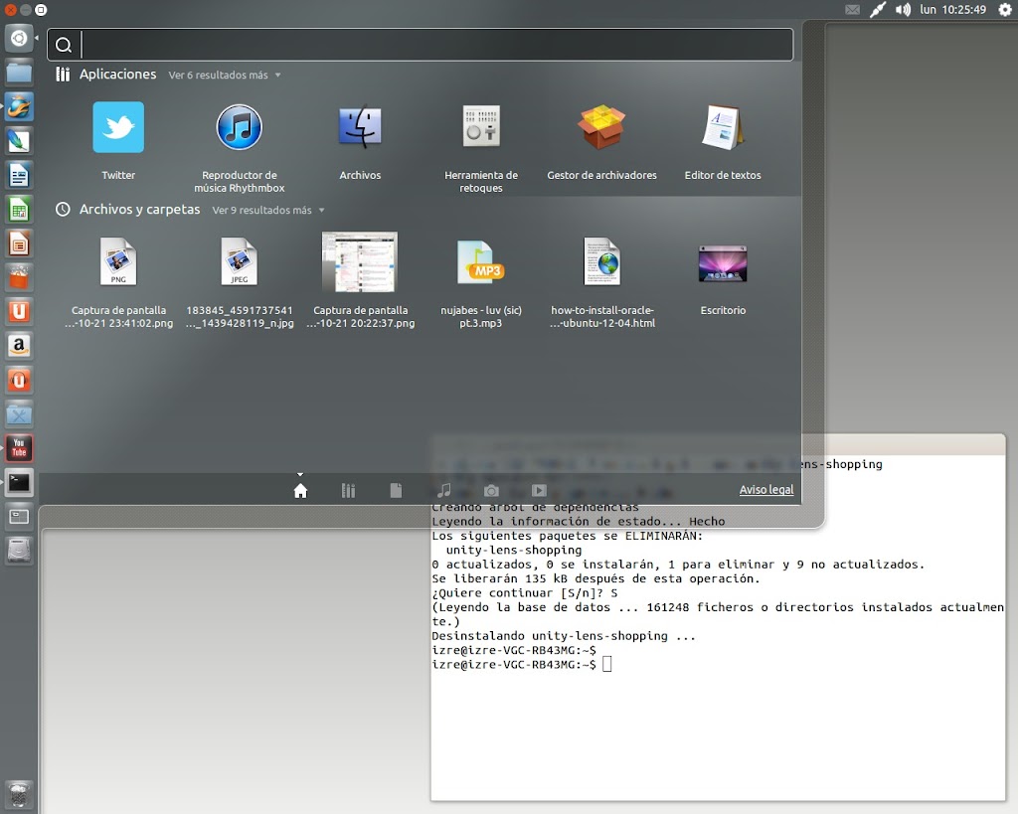
Task: Open the screenshot thumbnail from 20:22:37
Action: [x=360, y=262]
